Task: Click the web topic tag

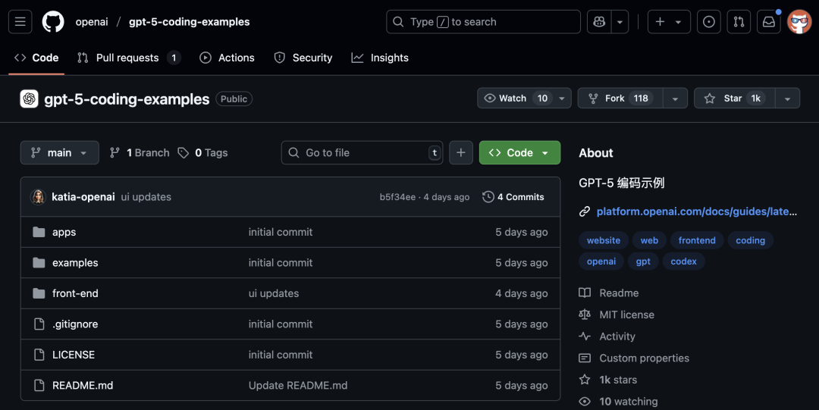Action: tap(649, 240)
